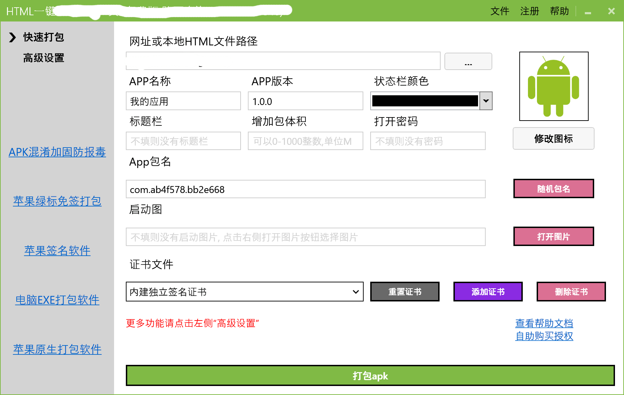This screenshot has height=395, width=624.
Task: Open the status bar color dropdown arrow
Action: pyautogui.click(x=486, y=101)
